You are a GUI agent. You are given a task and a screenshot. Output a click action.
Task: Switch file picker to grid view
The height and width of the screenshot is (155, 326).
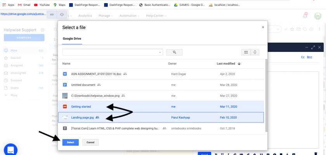[246, 52]
